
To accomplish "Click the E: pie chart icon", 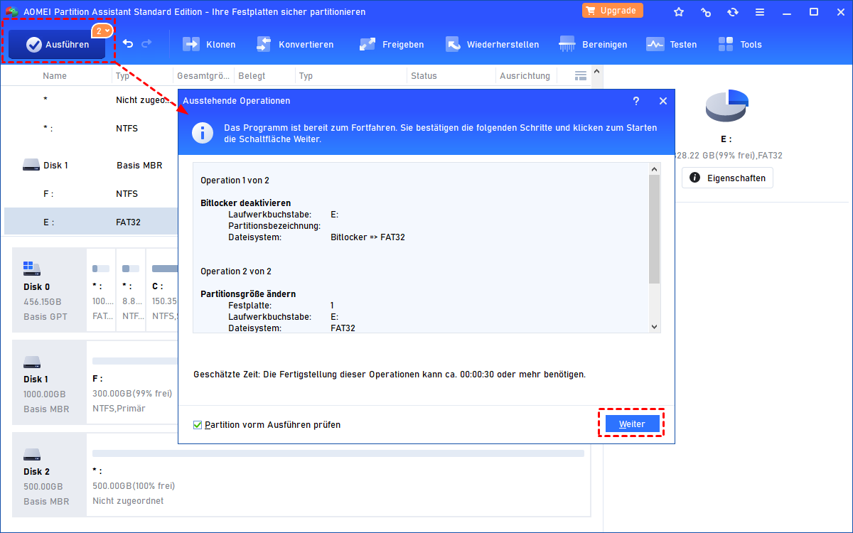I will tap(727, 106).
